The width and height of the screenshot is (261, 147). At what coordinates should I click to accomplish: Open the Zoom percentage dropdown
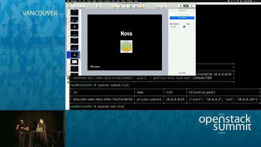(75, 6)
